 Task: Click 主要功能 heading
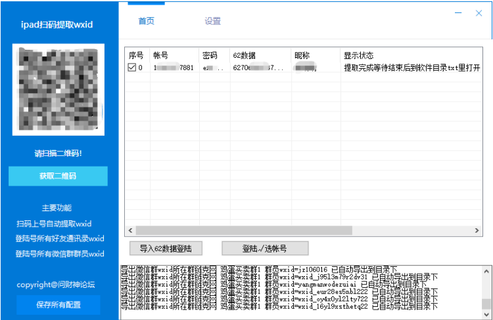coord(57,208)
